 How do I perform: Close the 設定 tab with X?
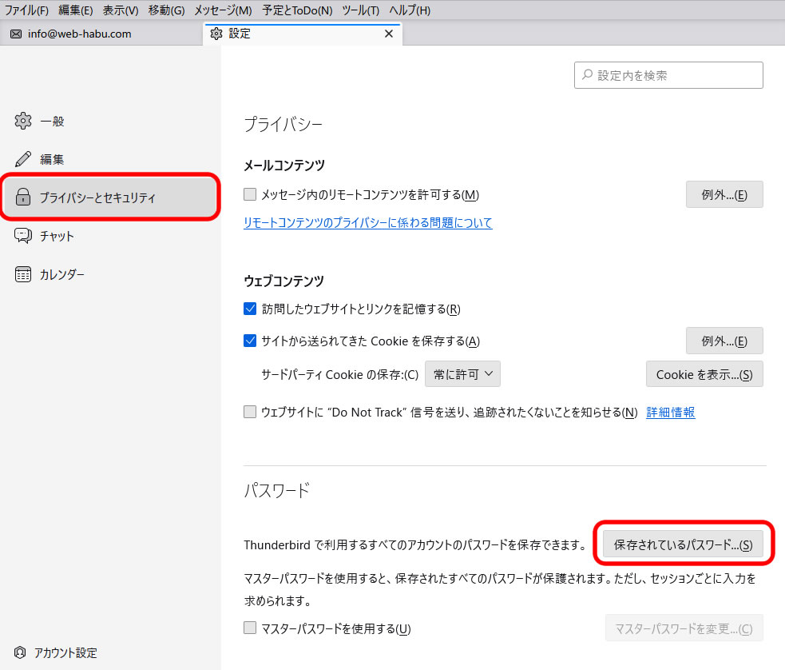point(389,34)
